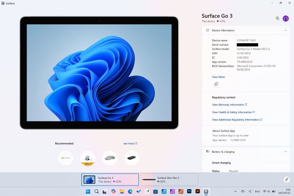Screen dimensions: 294x196
Task: Launch Copilot from the taskbar
Action: (113, 191)
